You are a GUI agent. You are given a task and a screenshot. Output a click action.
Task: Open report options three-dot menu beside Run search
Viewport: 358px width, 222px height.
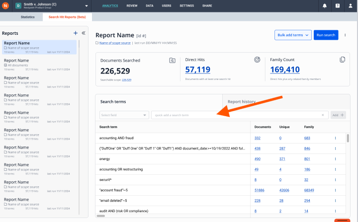(x=345, y=35)
